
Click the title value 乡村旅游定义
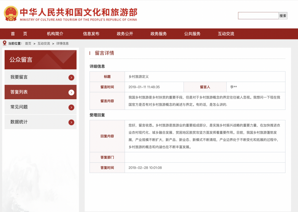click(x=138, y=77)
